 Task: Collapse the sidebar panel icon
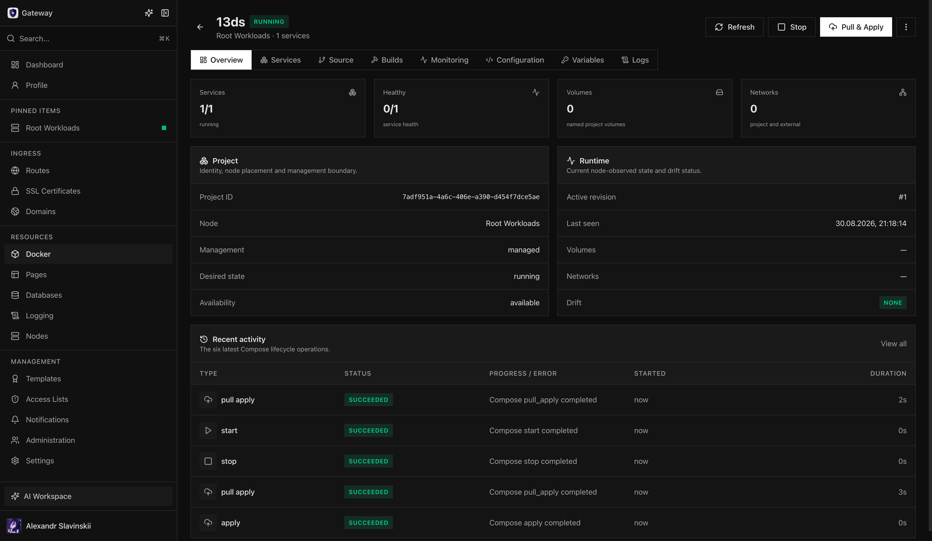point(165,13)
